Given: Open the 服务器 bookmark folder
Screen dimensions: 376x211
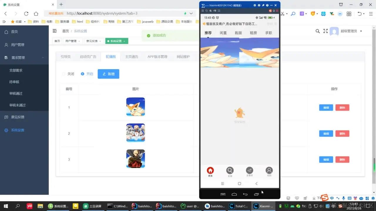Looking at the screenshot, I should pos(62,22).
